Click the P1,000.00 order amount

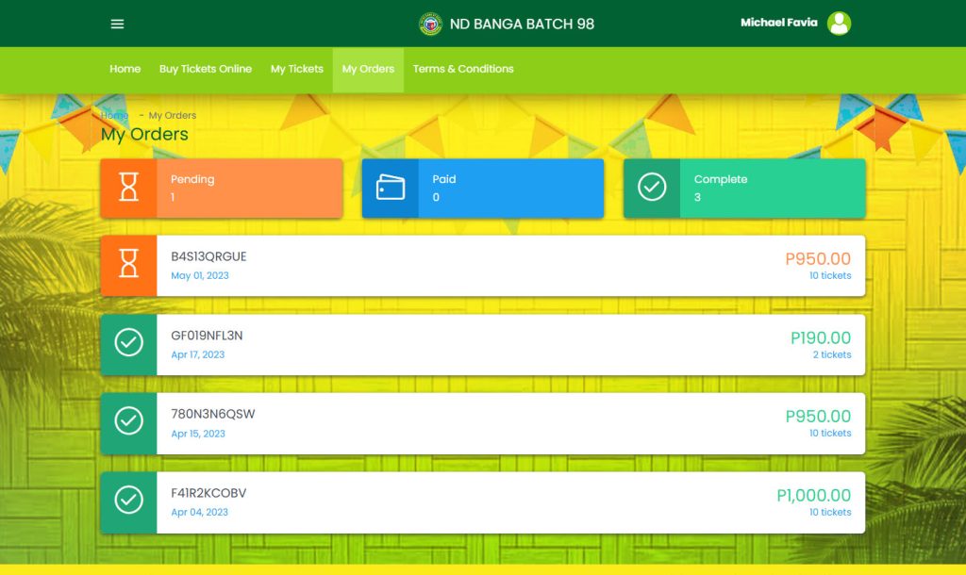pyautogui.click(x=813, y=495)
